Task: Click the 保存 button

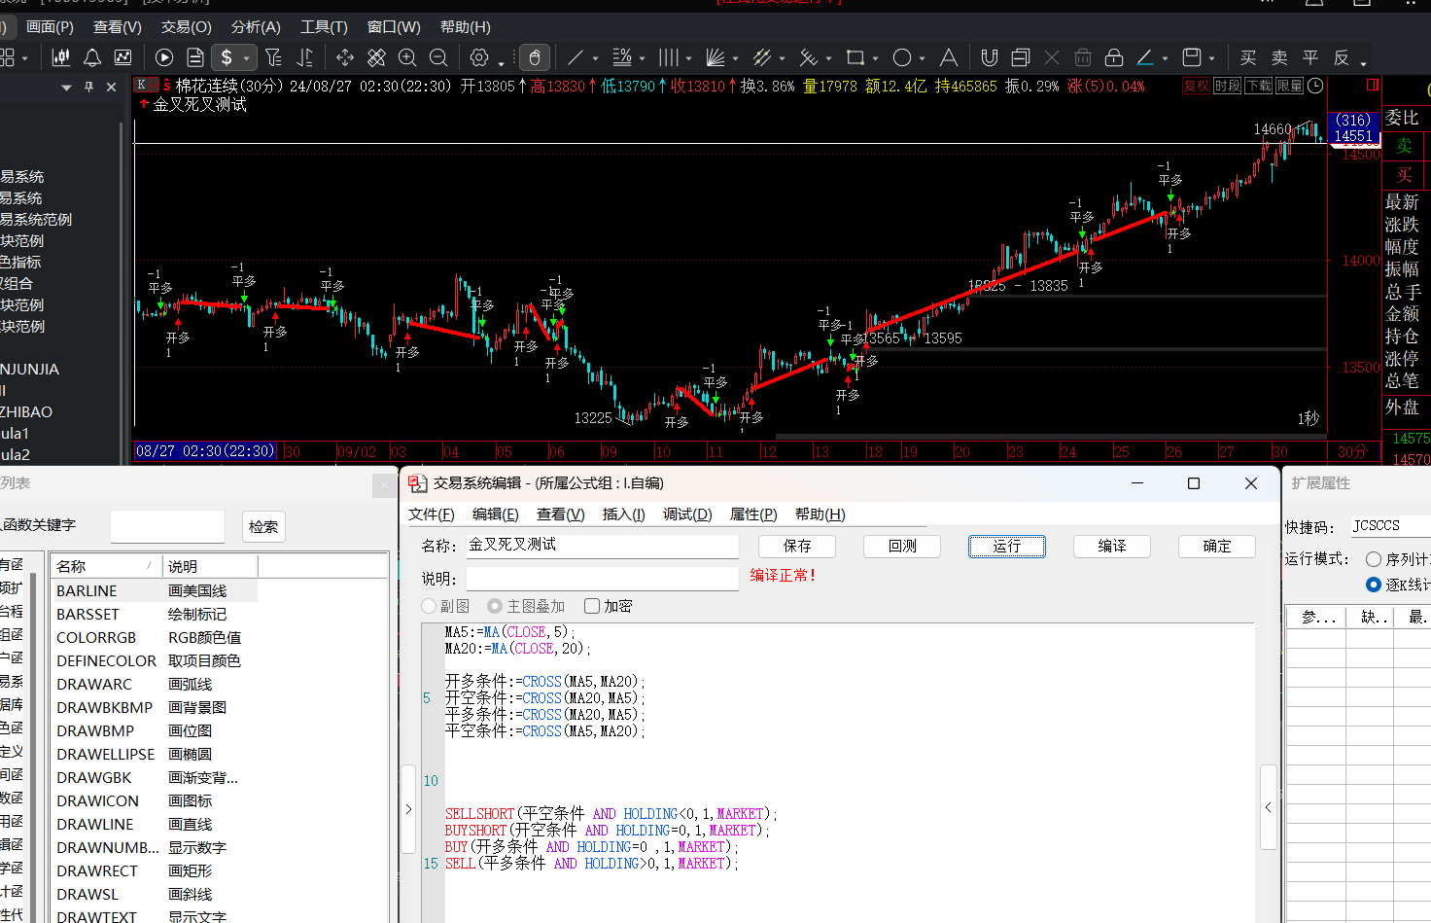Action: click(x=797, y=547)
